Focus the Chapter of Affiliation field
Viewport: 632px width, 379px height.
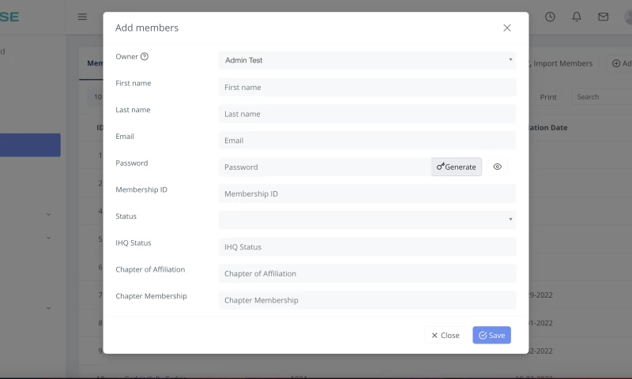367,273
